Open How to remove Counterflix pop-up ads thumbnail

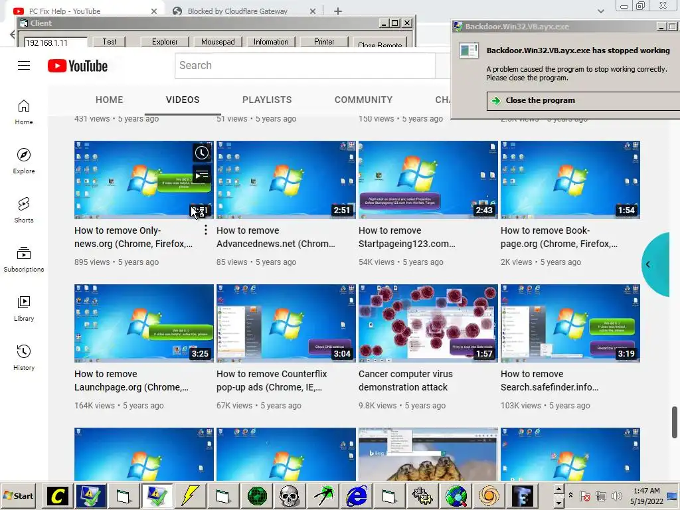[x=286, y=323]
